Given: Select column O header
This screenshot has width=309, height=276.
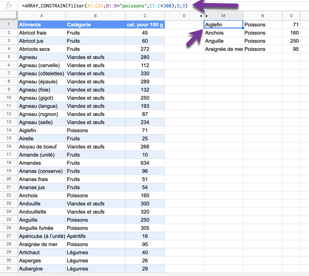Looking at the screenshot, I should (291, 16).
